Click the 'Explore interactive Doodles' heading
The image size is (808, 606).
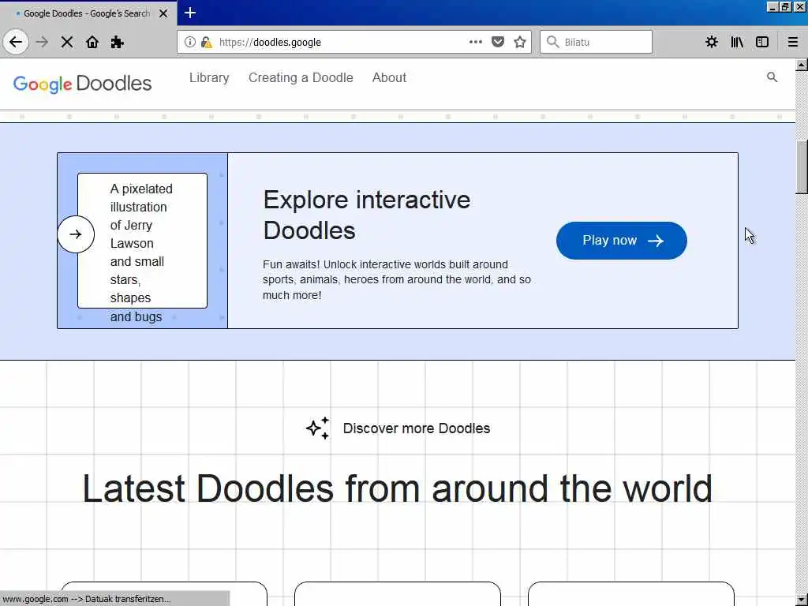point(366,215)
